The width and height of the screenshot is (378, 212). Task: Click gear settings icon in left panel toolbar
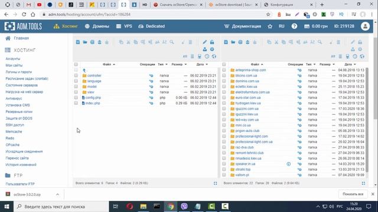(212, 49)
